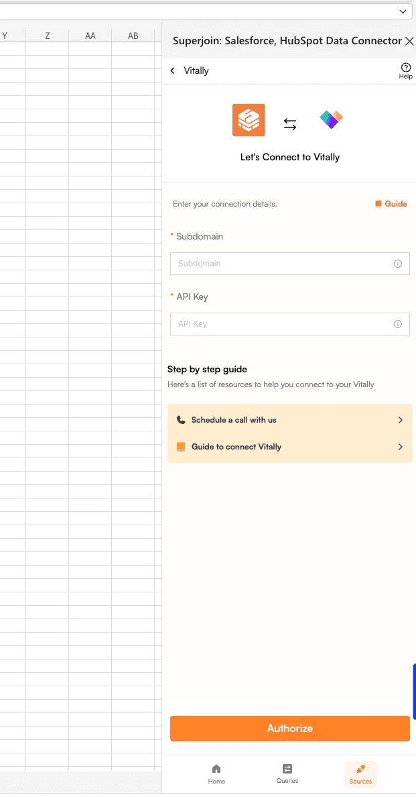Close the Superjoin side panel
This screenshot has width=416, height=797.
pos(409,41)
